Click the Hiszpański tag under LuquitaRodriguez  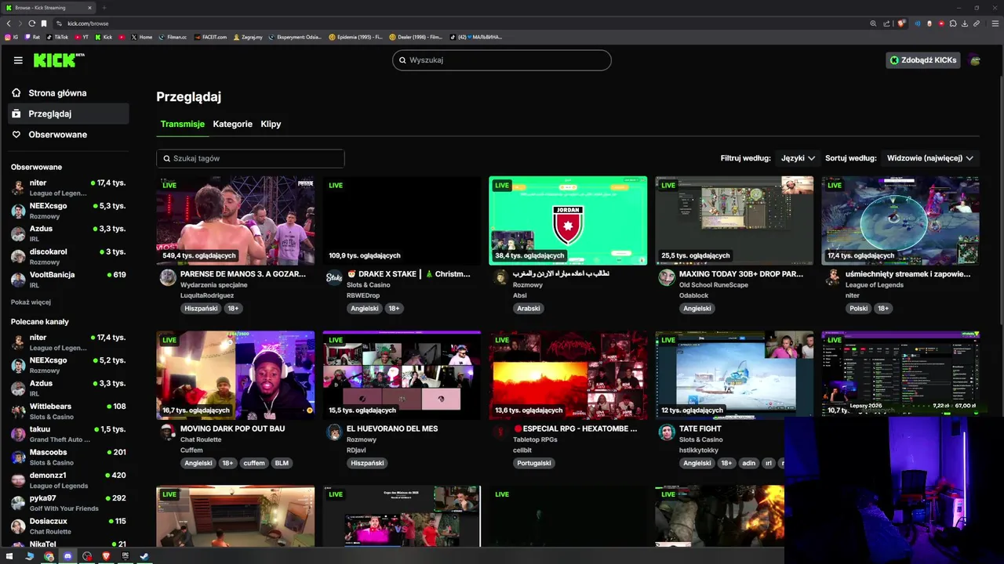201,309
